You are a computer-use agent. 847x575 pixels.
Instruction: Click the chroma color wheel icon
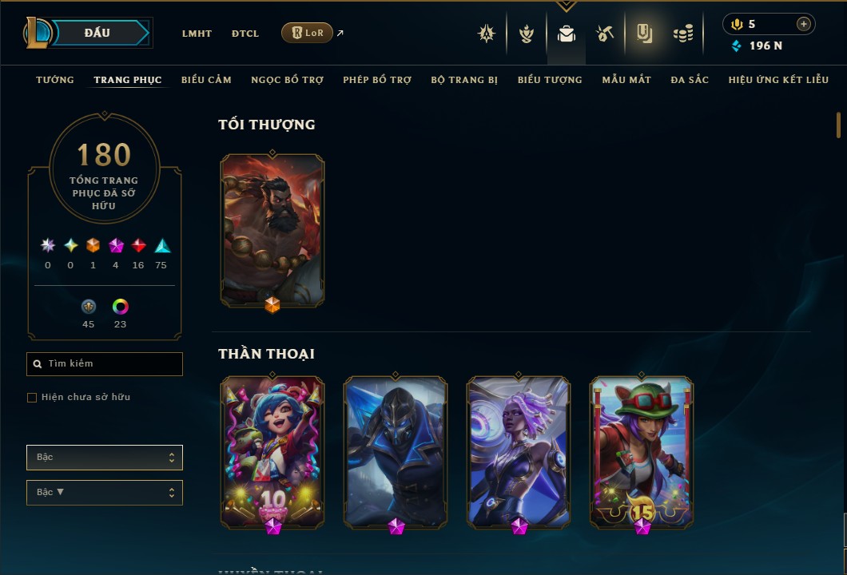click(x=120, y=307)
